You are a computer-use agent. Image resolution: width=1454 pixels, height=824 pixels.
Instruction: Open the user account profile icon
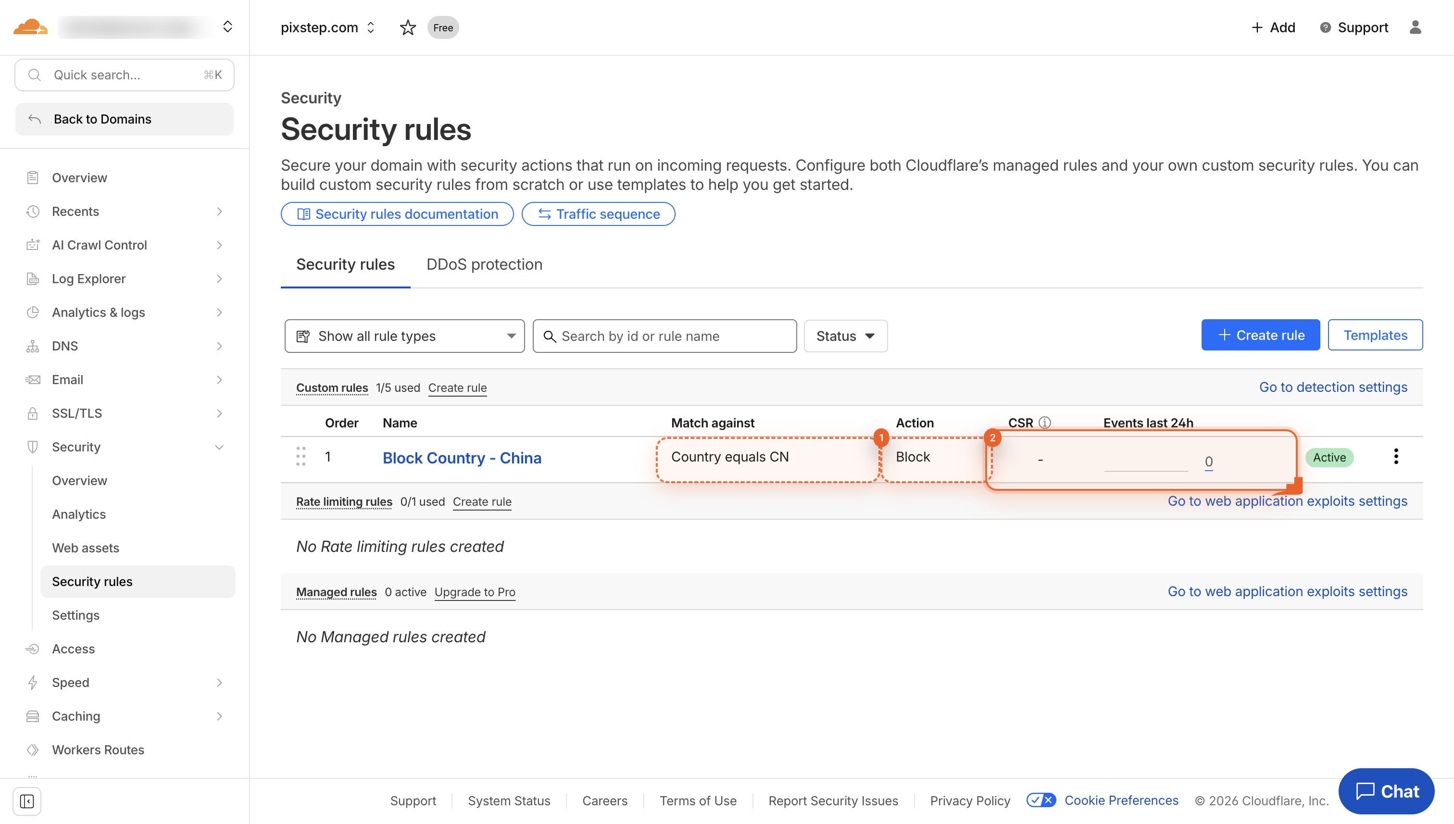point(1416,27)
